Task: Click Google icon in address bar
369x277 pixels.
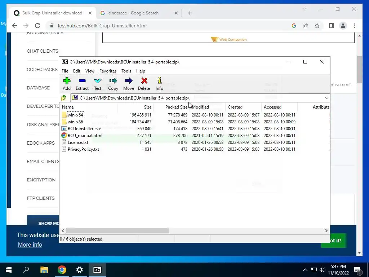Action: (x=294, y=26)
